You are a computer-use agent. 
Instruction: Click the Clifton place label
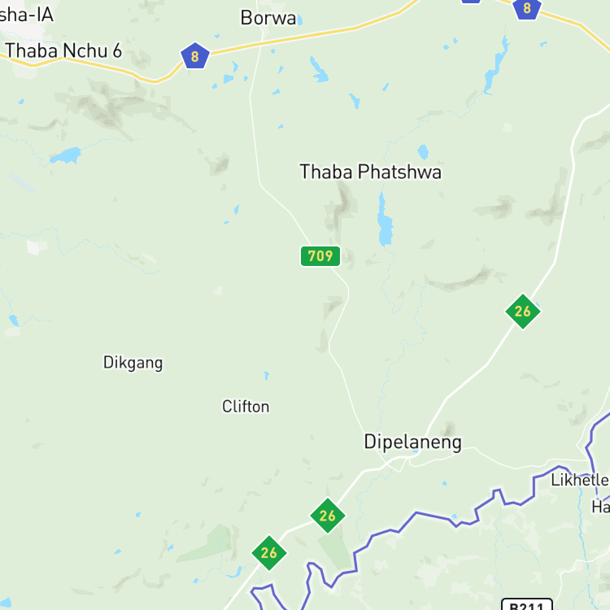click(x=246, y=407)
